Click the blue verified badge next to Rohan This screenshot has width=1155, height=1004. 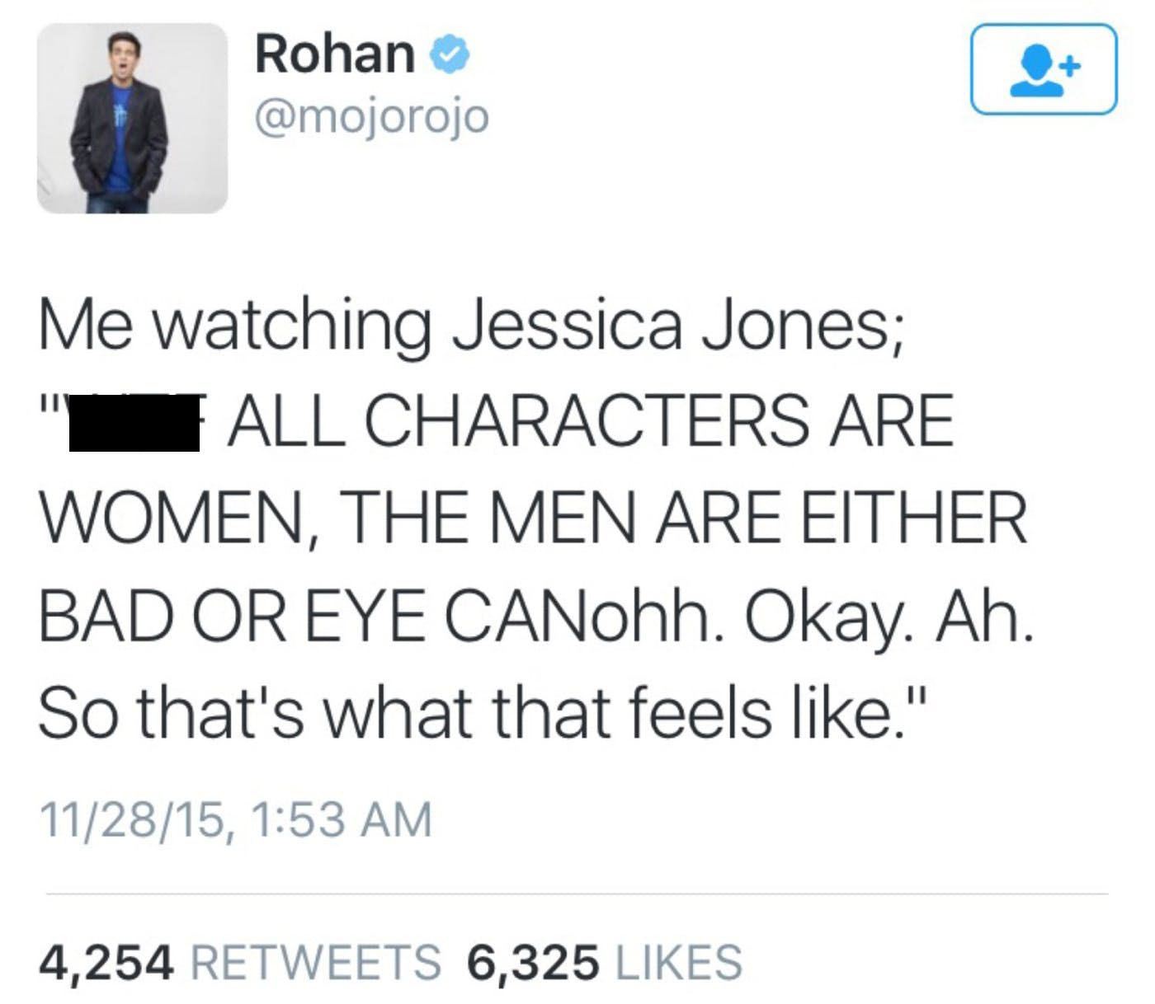tap(448, 55)
